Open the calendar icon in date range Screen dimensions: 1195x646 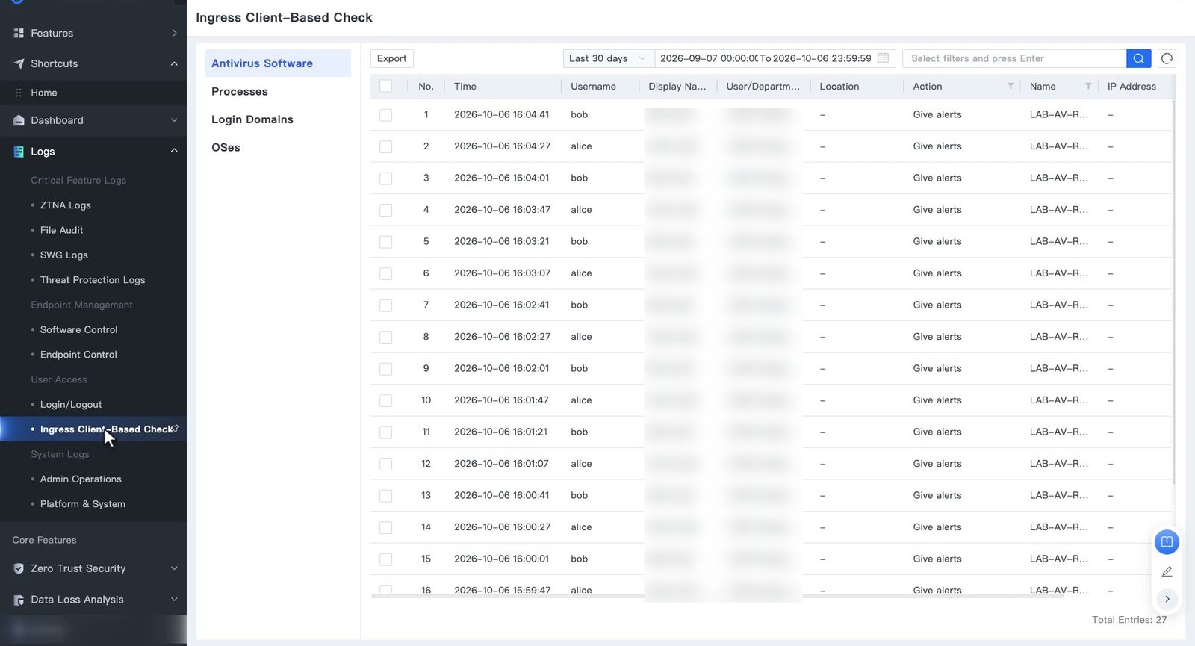pos(884,58)
